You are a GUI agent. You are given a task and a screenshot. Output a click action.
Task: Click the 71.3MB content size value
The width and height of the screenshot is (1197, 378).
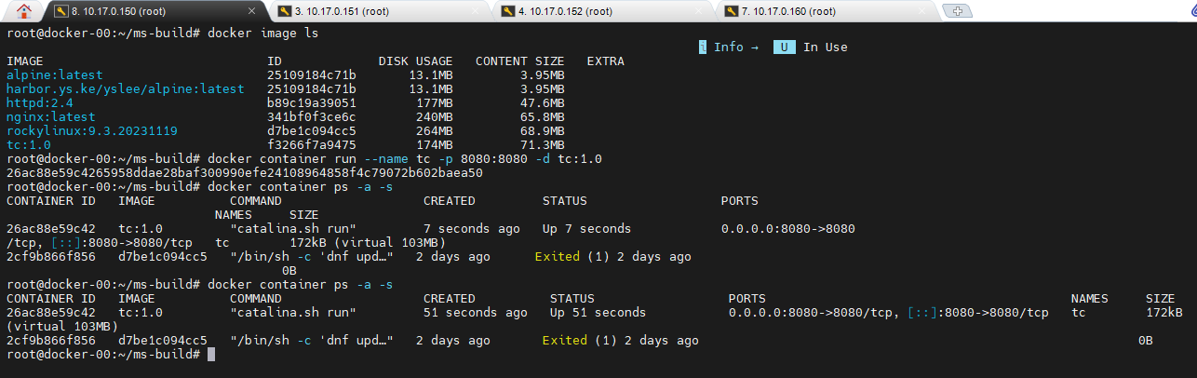pyautogui.click(x=543, y=144)
